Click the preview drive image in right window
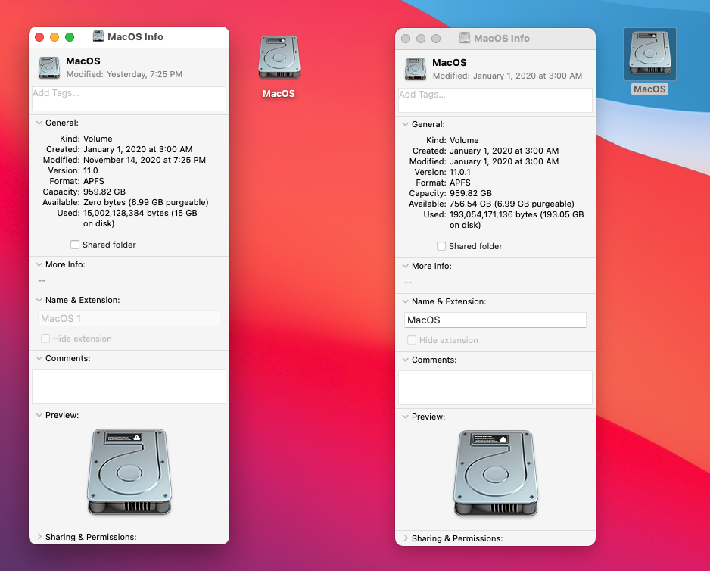The width and height of the screenshot is (710, 571). pos(496,473)
